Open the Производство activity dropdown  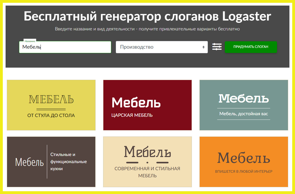[162, 47]
